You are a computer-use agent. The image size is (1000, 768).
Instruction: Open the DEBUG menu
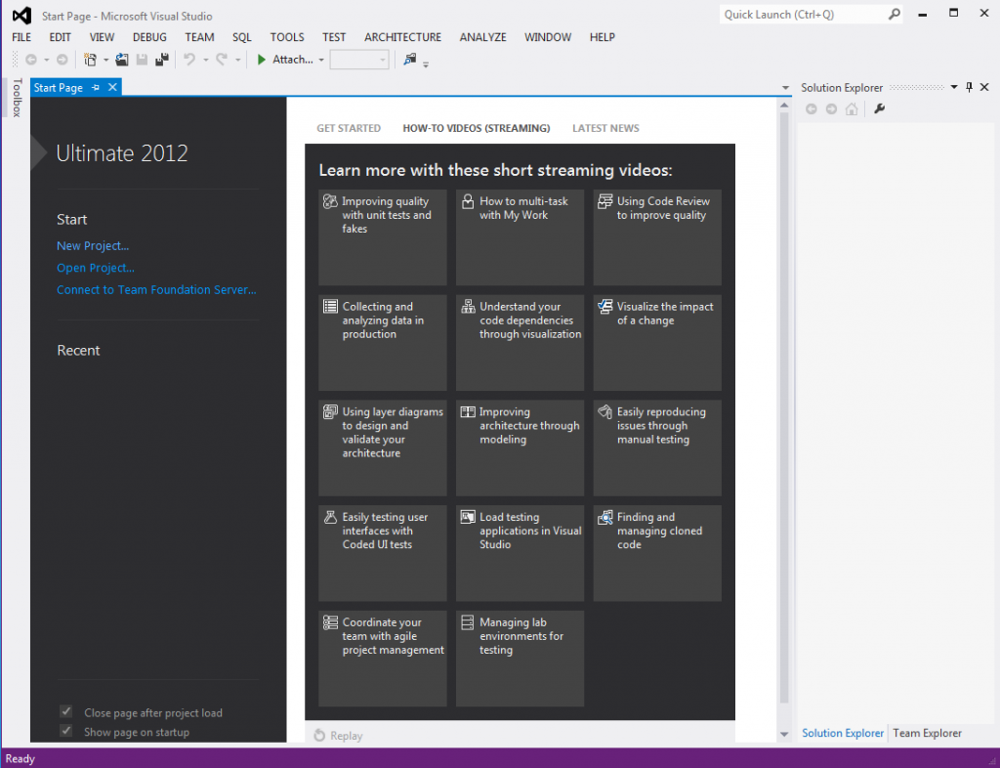[149, 37]
